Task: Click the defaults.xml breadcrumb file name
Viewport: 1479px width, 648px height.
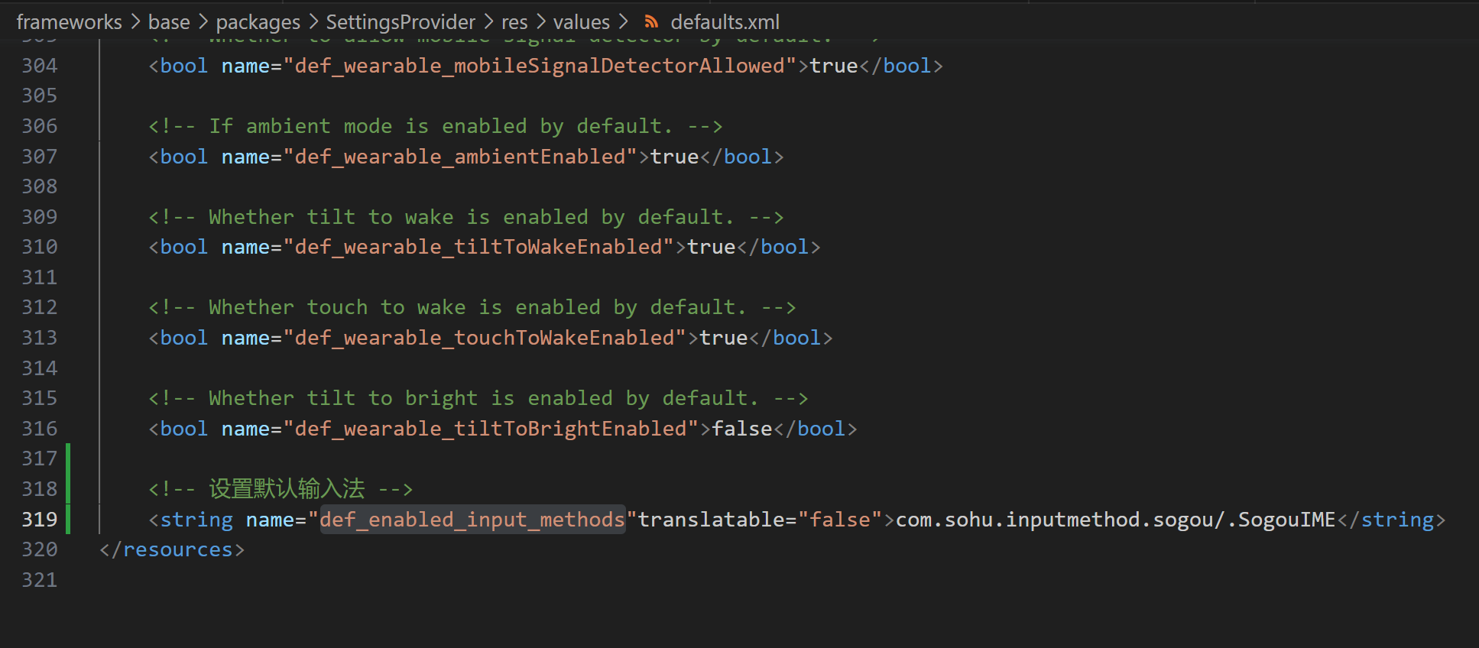Action: [725, 22]
